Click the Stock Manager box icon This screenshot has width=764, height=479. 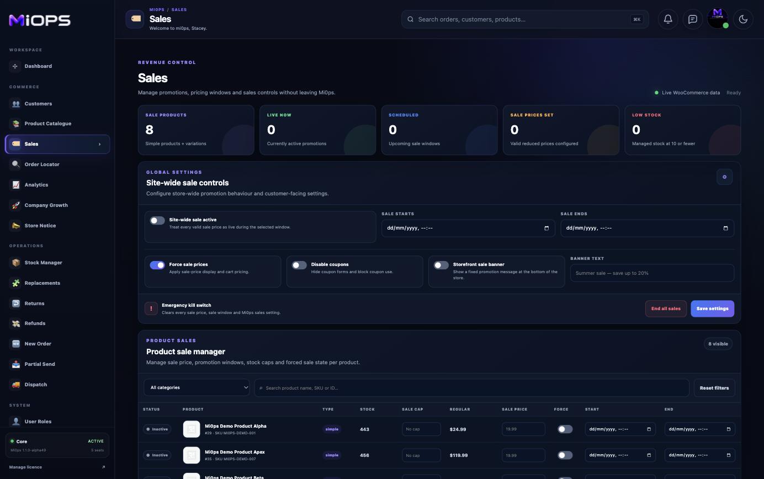click(x=15, y=263)
